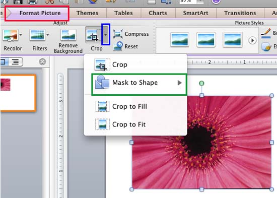Screen dimensions: 277x198
Task: Expand the Recolor dropdown arrow
Action: pos(21,35)
